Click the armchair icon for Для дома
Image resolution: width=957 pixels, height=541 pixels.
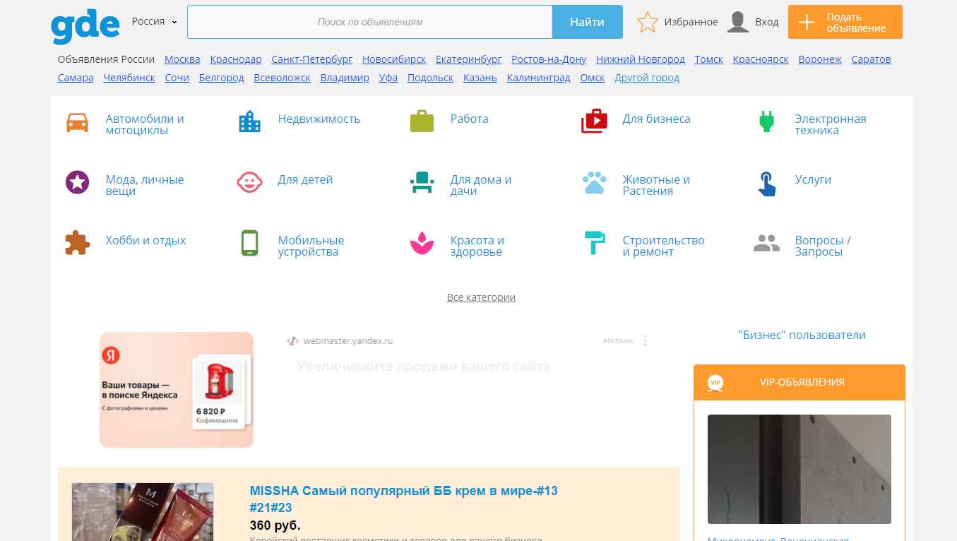[x=422, y=182]
